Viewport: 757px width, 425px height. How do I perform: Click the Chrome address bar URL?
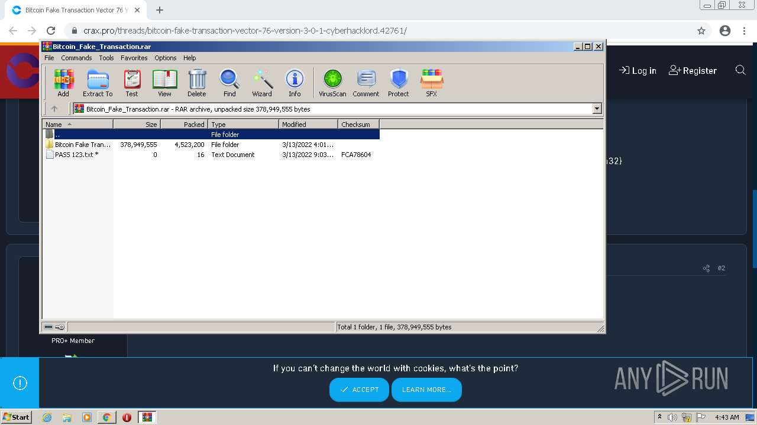(245, 31)
